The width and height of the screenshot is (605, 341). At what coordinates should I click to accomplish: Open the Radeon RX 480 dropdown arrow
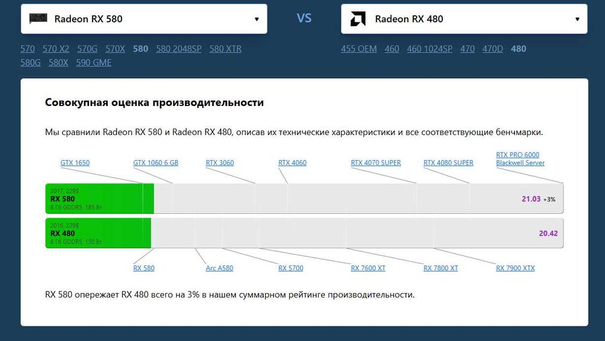pos(577,19)
